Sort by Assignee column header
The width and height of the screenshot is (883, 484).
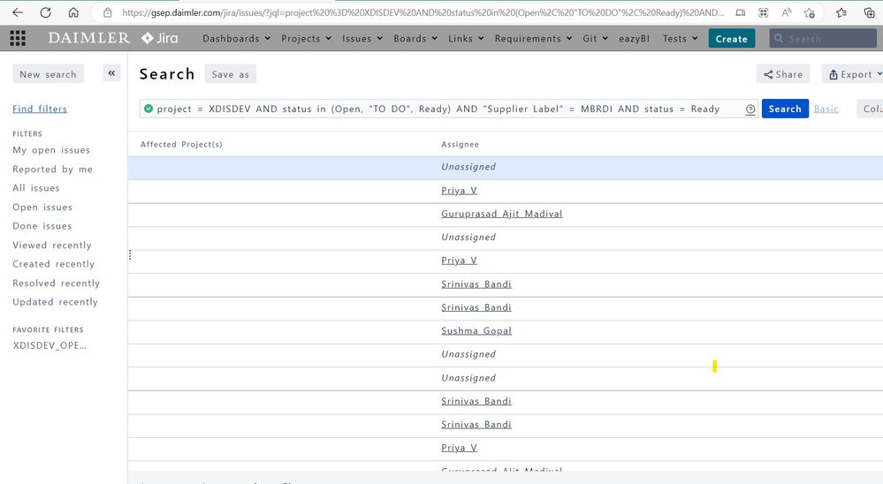pyautogui.click(x=461, y=144)
